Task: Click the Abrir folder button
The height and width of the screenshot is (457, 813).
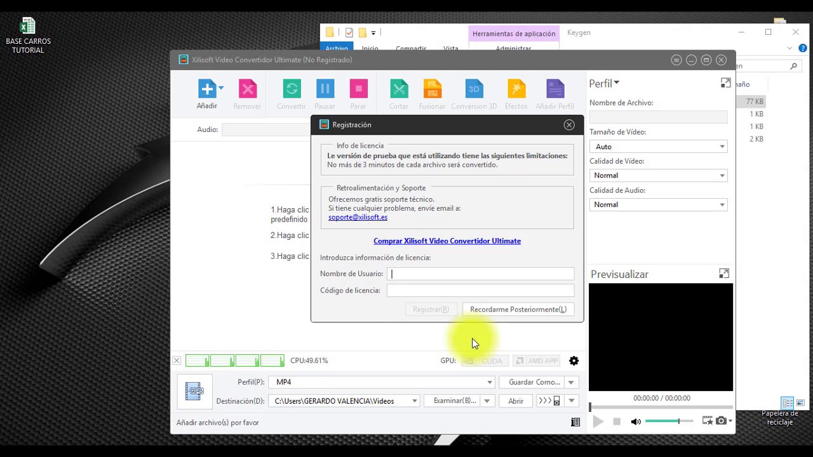Action: [x=516, y=401]
